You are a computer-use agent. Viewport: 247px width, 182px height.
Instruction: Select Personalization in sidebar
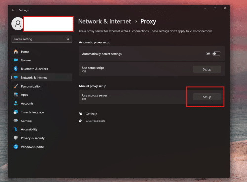click(41, 86)
